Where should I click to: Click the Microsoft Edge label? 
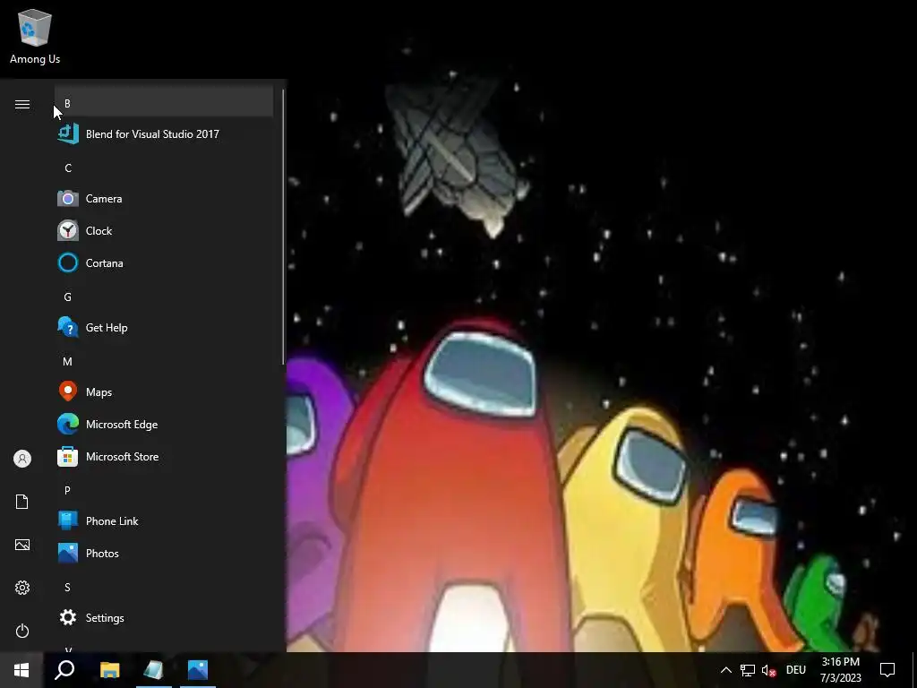(122, 424)
